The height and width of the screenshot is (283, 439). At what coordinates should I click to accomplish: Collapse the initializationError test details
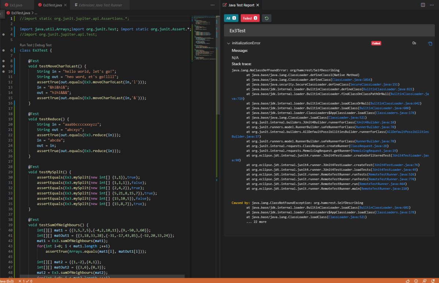(229, 43)
